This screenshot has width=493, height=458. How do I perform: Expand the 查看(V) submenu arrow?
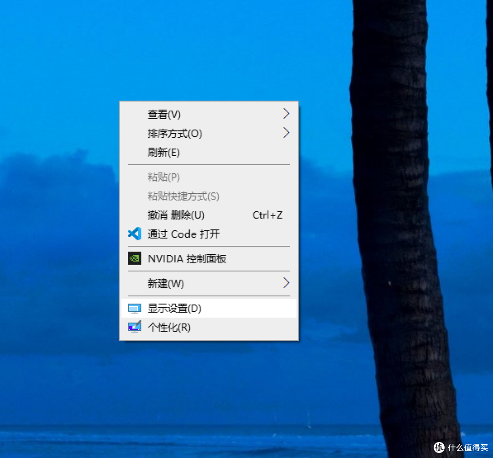click(286, 114)
